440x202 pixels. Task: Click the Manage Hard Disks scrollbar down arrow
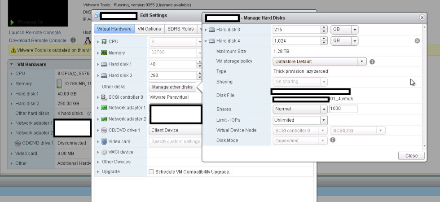pyautogui.click(x=424, y=146)
